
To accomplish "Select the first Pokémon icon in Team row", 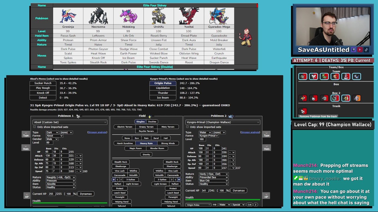I will (x=303, y=77).
